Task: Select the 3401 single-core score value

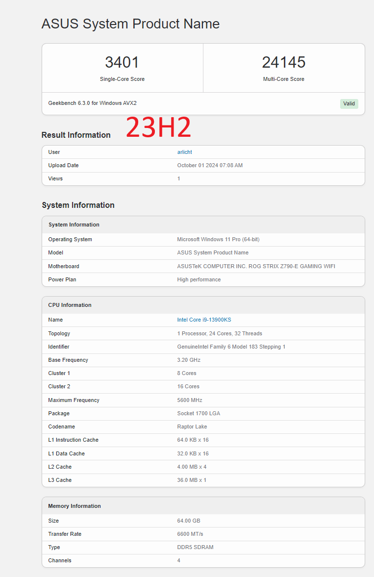Action: [122, 62]
